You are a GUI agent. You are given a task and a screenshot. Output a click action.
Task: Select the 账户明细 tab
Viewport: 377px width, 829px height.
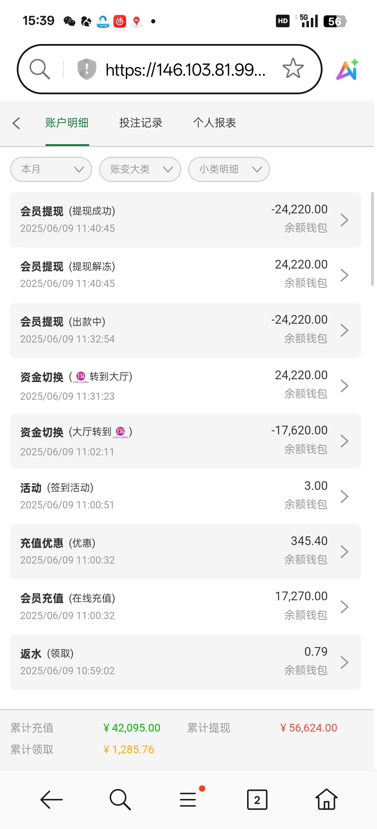point(67,123)
